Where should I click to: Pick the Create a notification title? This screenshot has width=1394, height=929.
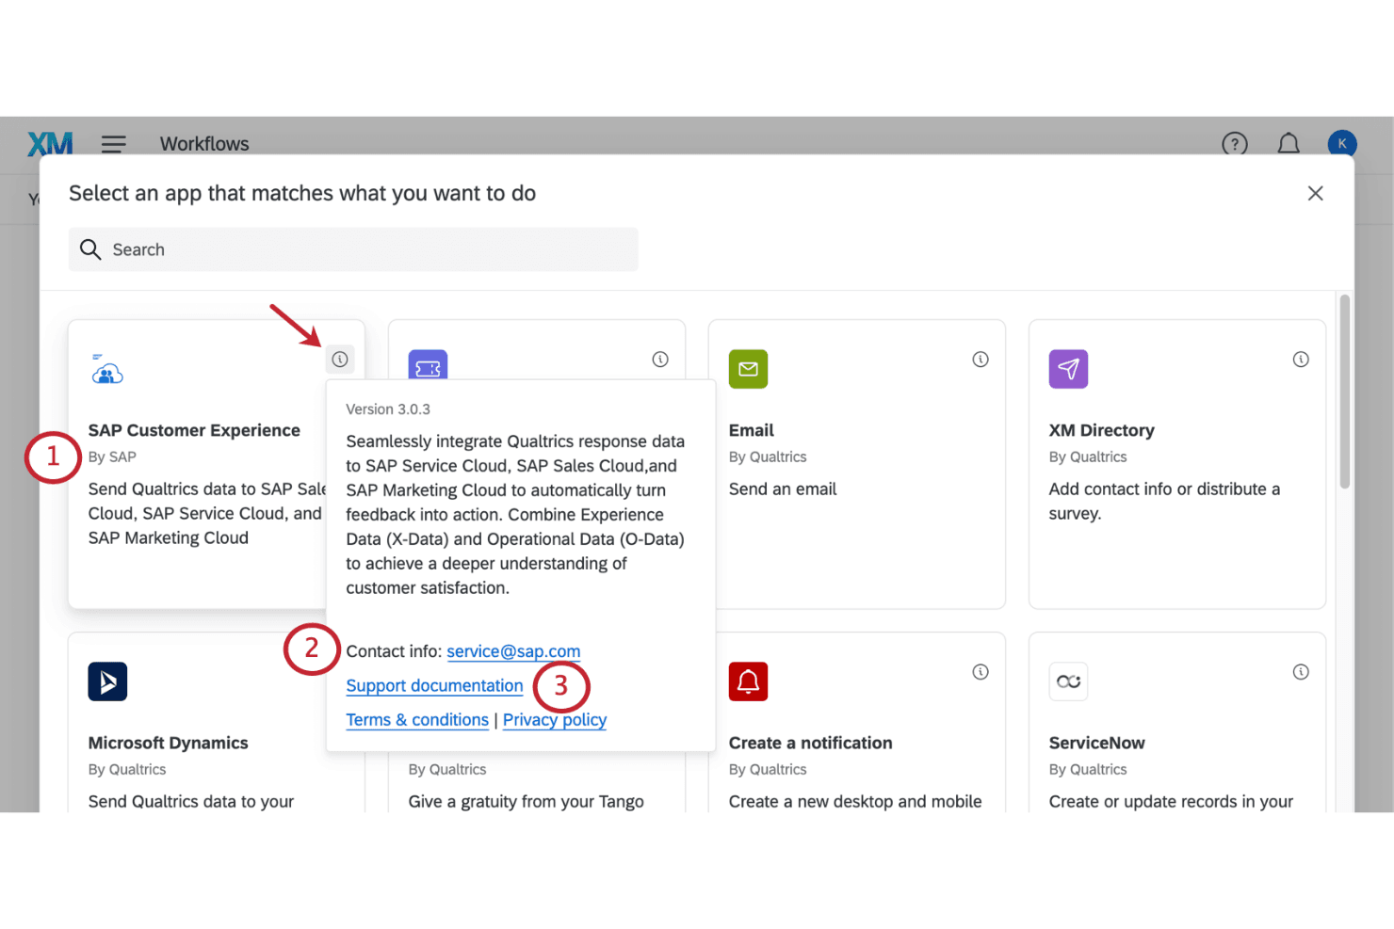[811, 743]
